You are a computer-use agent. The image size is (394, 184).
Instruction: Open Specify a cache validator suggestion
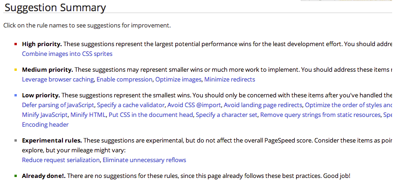(131, 105)
